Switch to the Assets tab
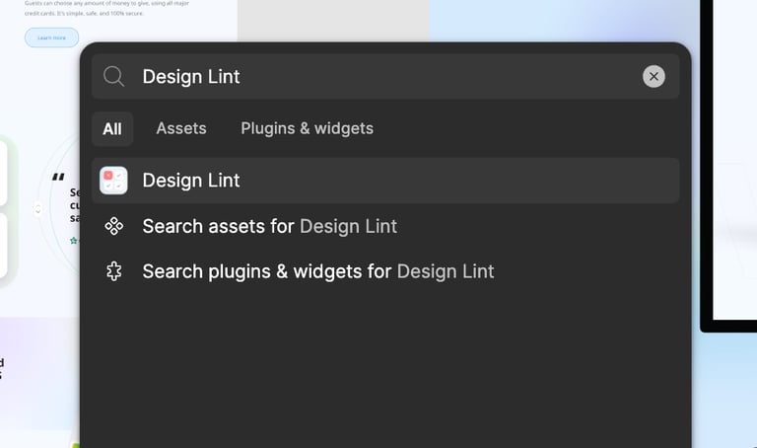 tap(181, 128)
